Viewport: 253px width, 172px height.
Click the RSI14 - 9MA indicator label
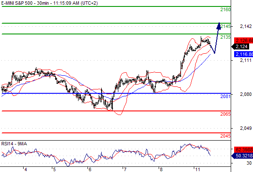(x=14, y=144)
